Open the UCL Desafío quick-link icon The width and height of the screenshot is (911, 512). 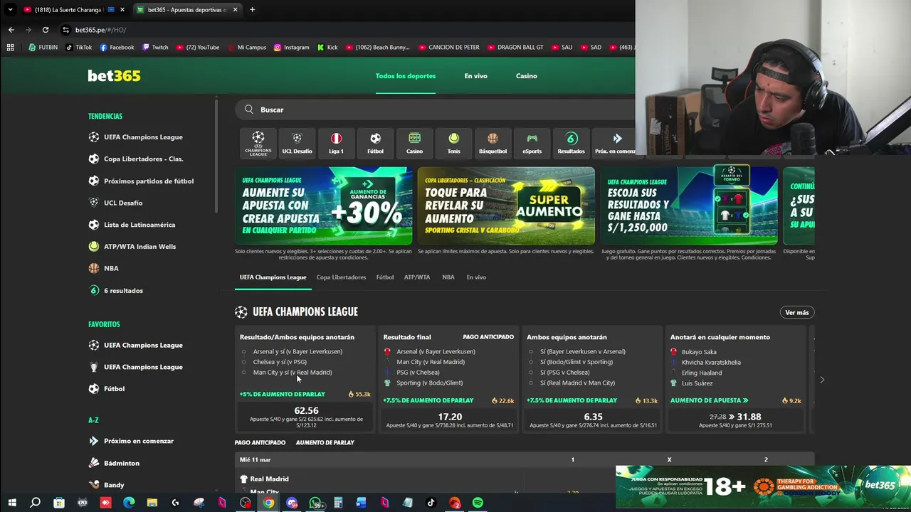point(297,143)
